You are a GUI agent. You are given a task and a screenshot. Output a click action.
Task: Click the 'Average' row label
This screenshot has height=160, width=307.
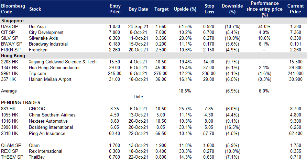[9, 91]
